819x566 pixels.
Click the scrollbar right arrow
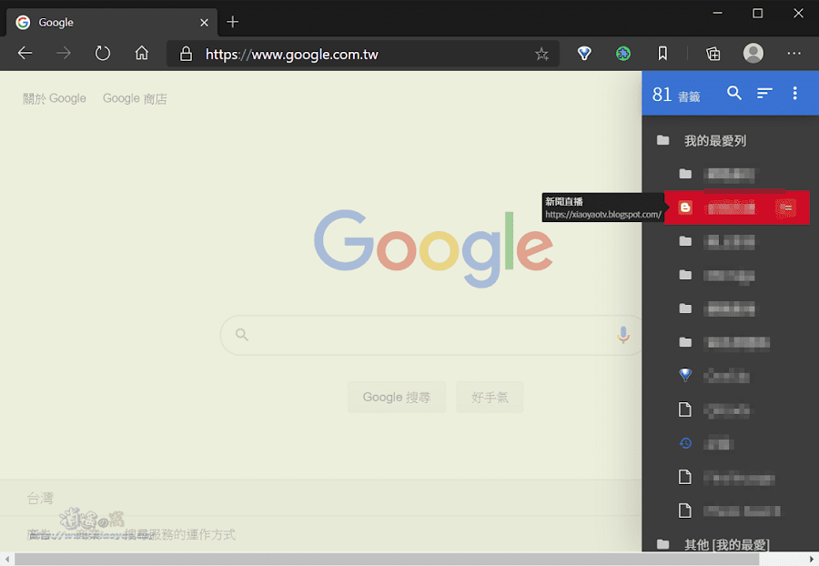tap(812, 560)
